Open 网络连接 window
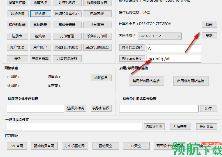The width and height of the screenshot is (222, 157). [x=18, y=14]
